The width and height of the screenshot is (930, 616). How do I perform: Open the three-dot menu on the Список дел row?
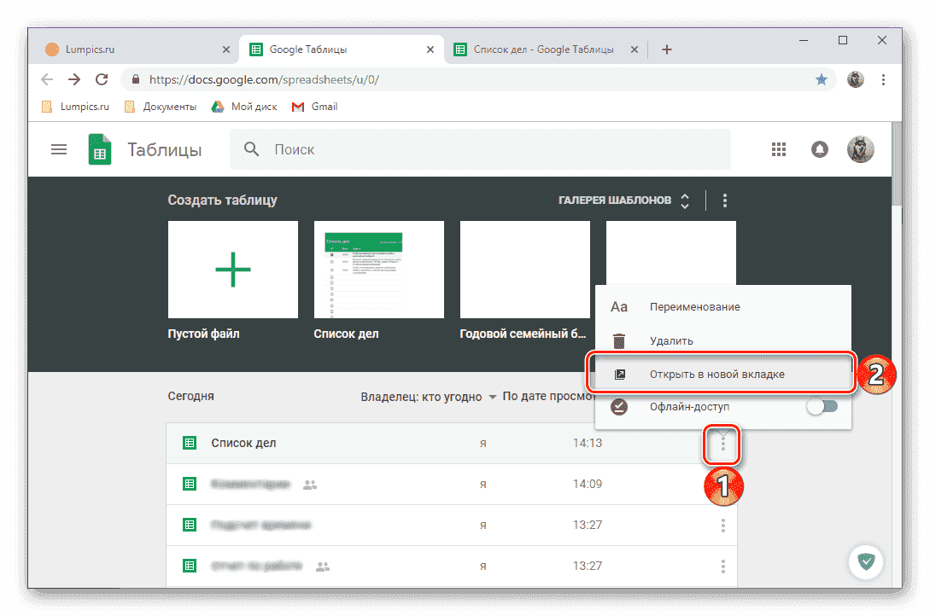[x=722, y=443]
